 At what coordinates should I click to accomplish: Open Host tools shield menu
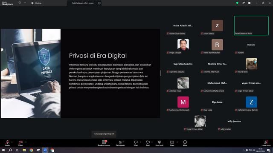[x=159, y=143]
